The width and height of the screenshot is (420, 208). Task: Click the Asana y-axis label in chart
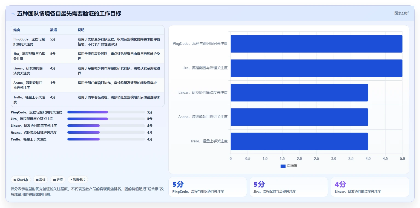click(203, 117)
